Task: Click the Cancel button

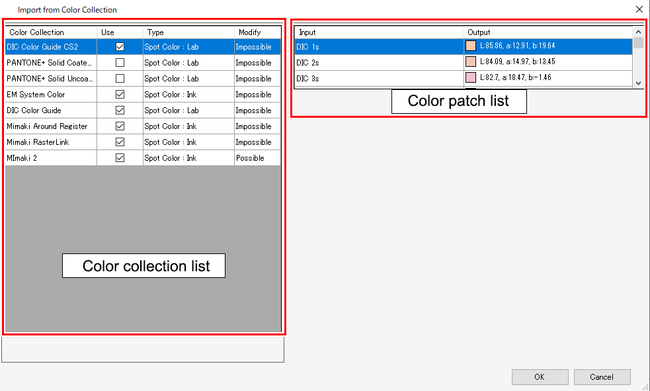Action: pyautogui.click(x=602, y=376)
